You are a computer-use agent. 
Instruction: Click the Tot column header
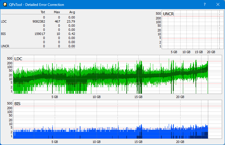pyautogui.click(x=42, y=12)
